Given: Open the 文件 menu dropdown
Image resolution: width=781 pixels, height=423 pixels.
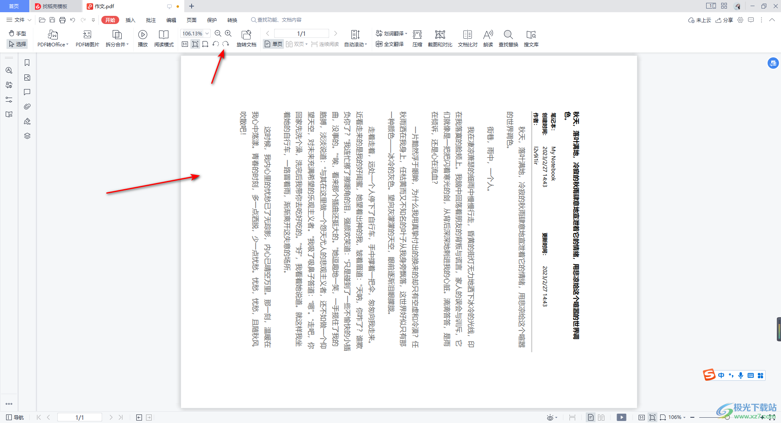Looking at the screenshot, I should [x=19, y=20].
